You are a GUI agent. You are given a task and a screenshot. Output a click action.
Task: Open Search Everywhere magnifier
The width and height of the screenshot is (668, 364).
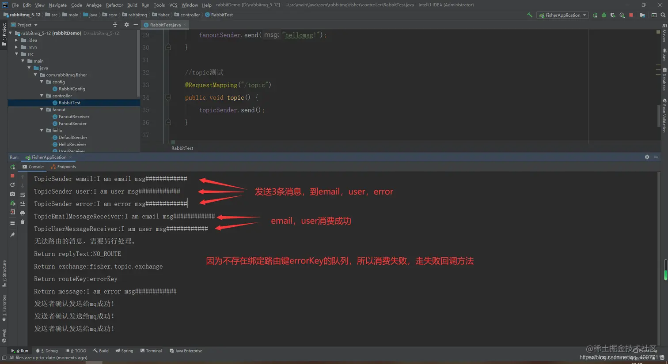tap(663, 15)
